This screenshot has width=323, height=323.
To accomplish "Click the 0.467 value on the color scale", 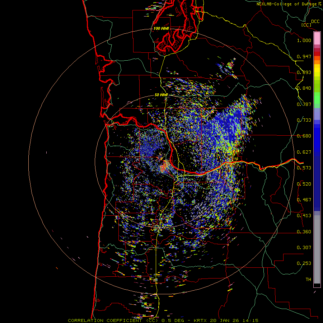I will 304,200.
